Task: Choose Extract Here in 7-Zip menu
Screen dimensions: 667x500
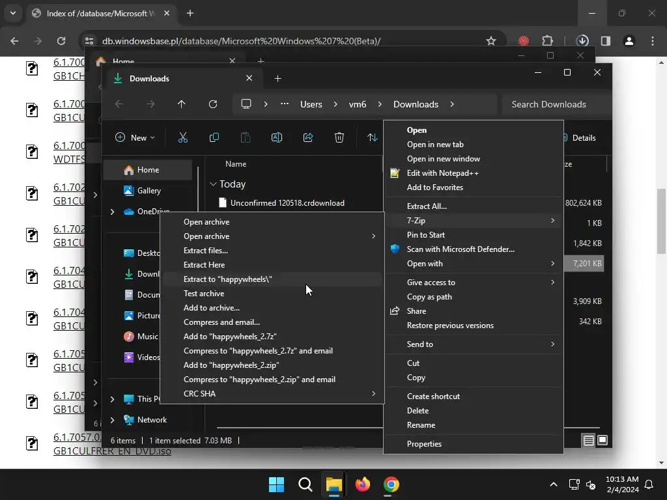Action: (272, 264)
